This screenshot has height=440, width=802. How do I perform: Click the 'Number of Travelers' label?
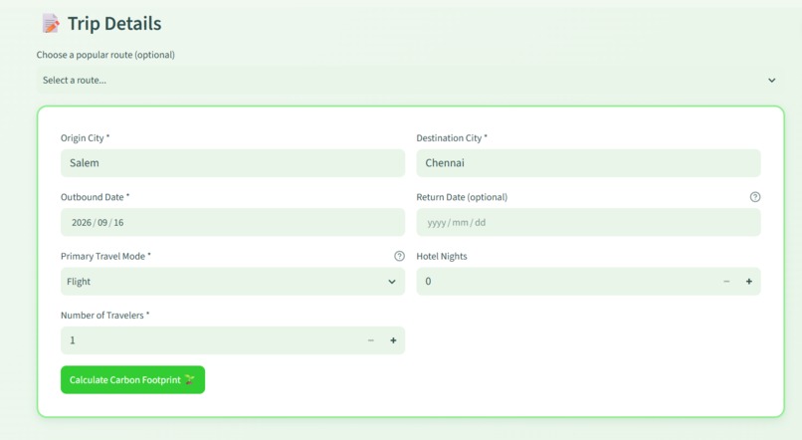click(x=104, y=316)
